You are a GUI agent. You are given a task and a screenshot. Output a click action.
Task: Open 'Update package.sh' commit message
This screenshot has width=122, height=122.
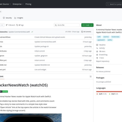point(42,47)
